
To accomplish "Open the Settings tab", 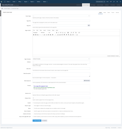I will pos(118,5).
